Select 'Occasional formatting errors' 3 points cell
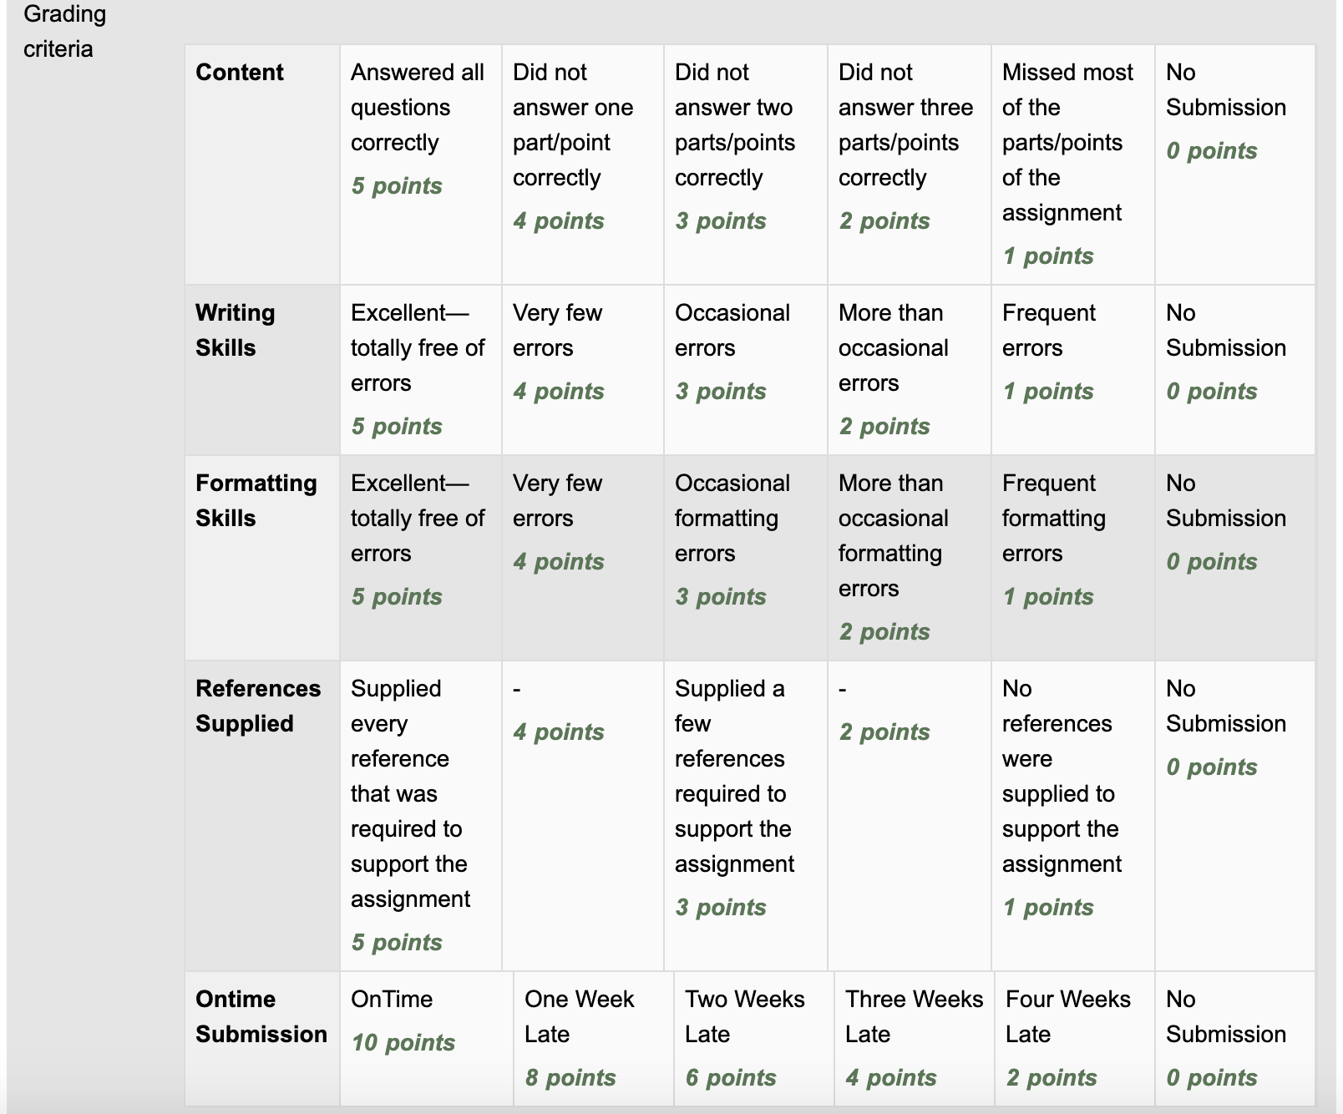Screen dimensions: 1343x1114 point(746,558)
